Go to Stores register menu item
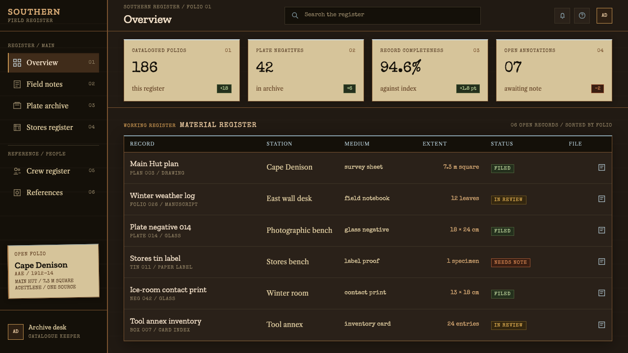Image resolution: width=628 pixels, height=353 pixels. (x=53, y=127)
